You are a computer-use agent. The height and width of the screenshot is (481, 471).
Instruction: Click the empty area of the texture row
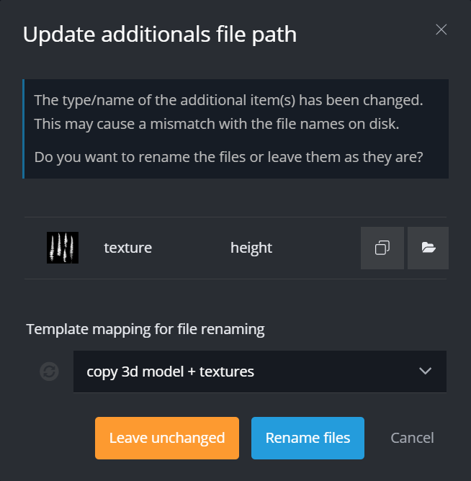(x=317, y=248)
